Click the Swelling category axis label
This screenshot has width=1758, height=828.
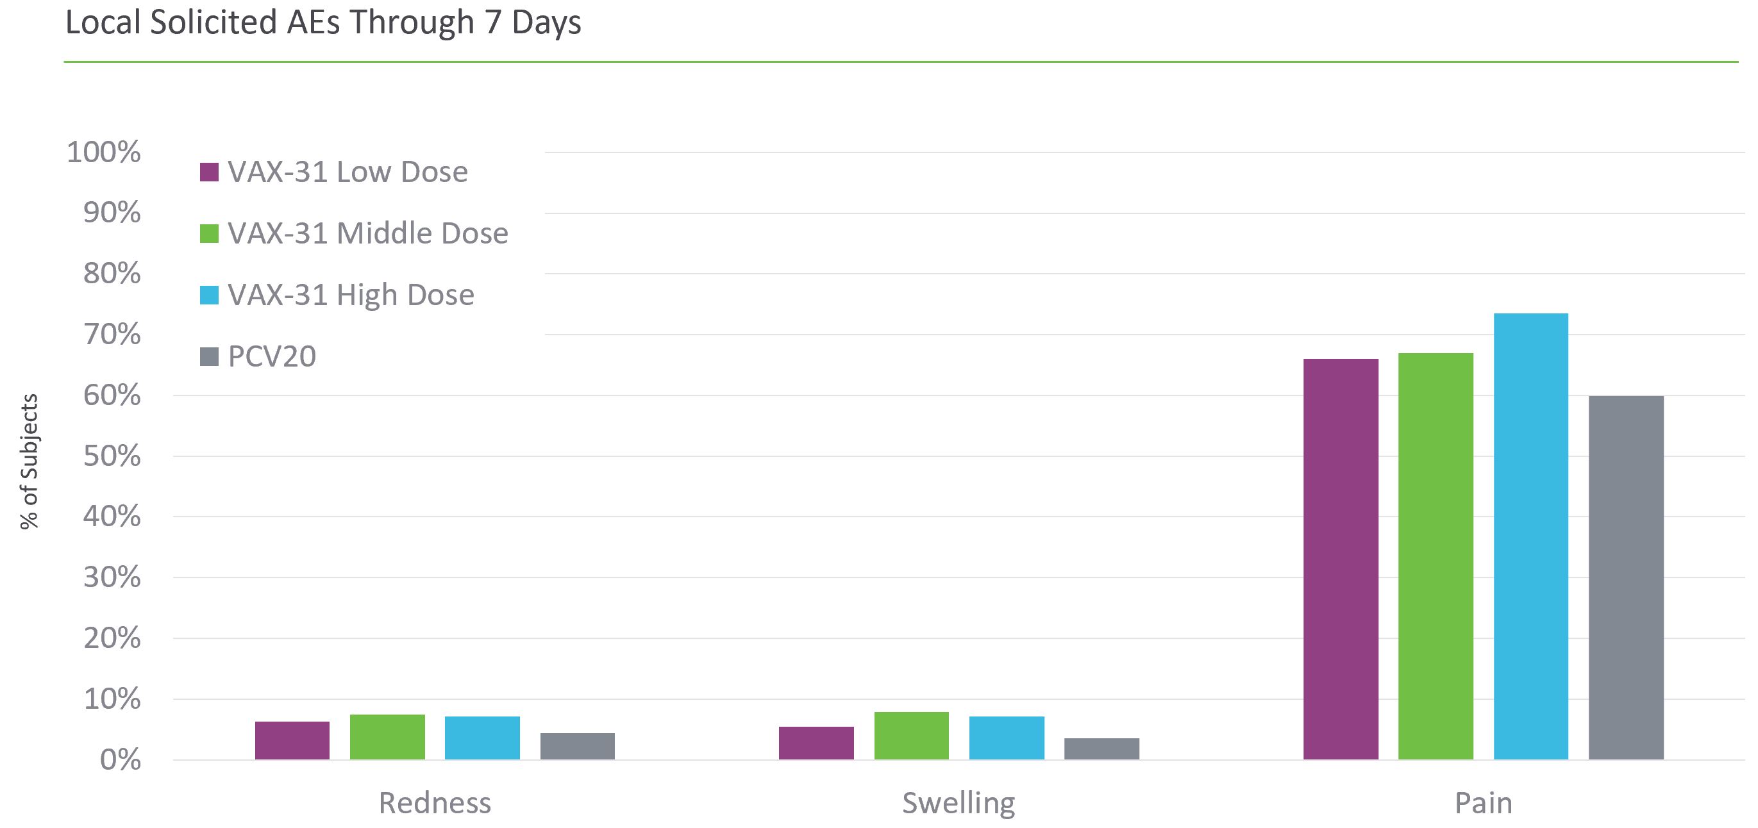(958, 803)
